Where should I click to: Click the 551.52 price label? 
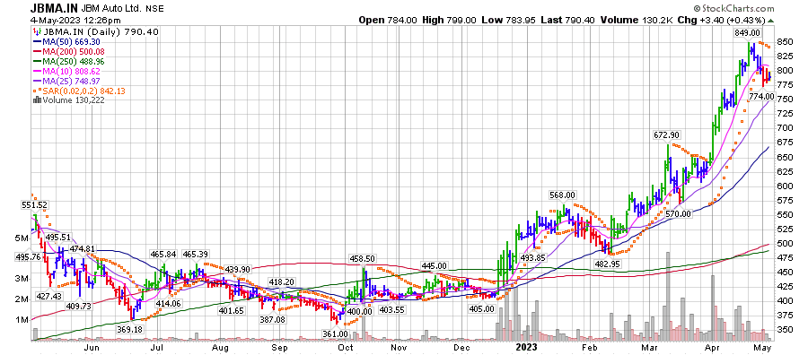click(34, 204)
